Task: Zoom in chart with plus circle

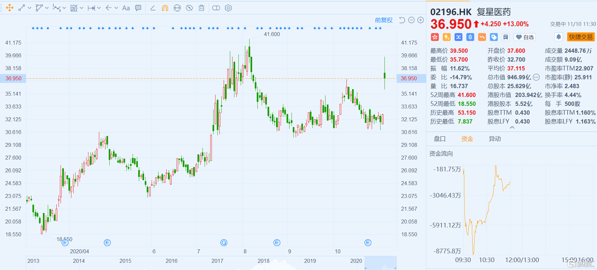Action: (421, 20)
